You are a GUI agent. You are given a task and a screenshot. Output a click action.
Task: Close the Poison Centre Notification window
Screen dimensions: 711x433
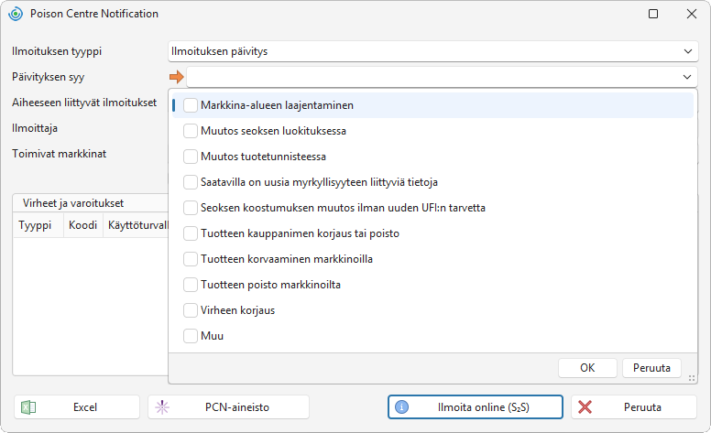692,14
